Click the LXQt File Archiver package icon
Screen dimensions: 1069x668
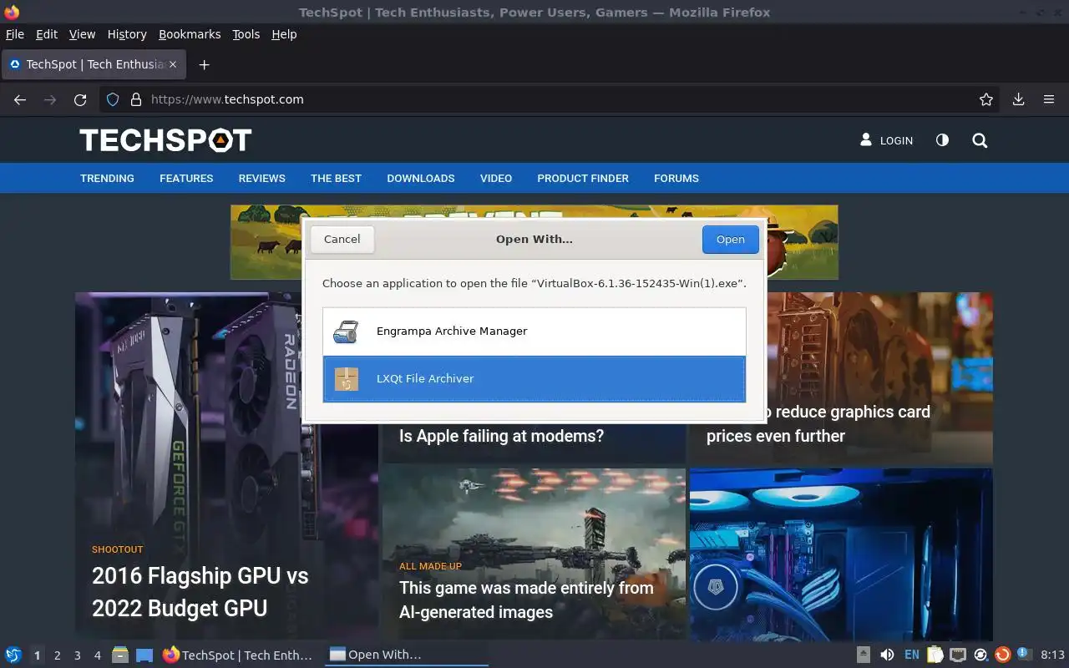[346, 379]
